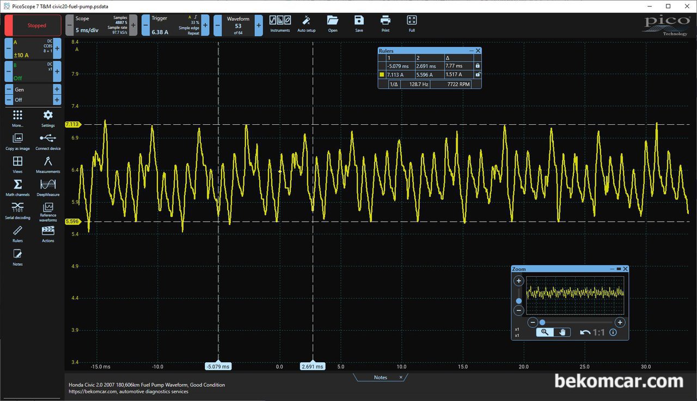Screen dimensions: 697x401
Task: Minimize the Rulers panel
Action: [471, 51]
